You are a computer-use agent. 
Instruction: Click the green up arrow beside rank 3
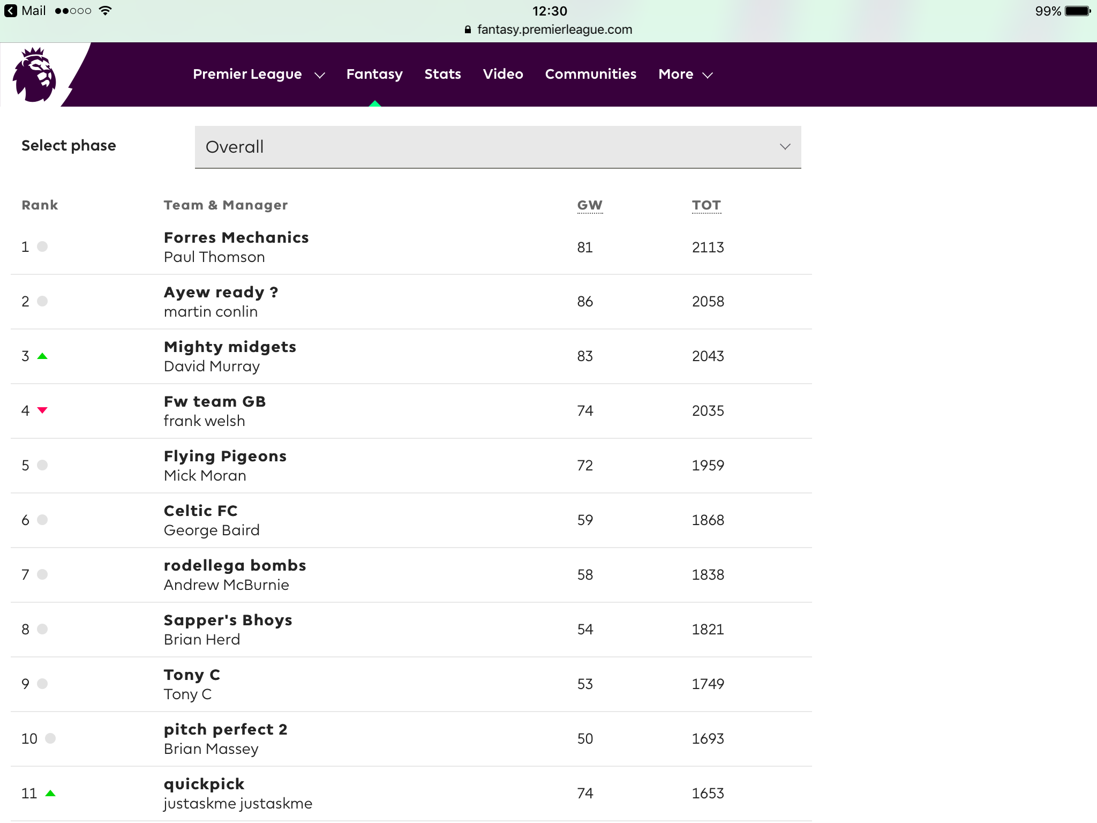click(42, 356)
